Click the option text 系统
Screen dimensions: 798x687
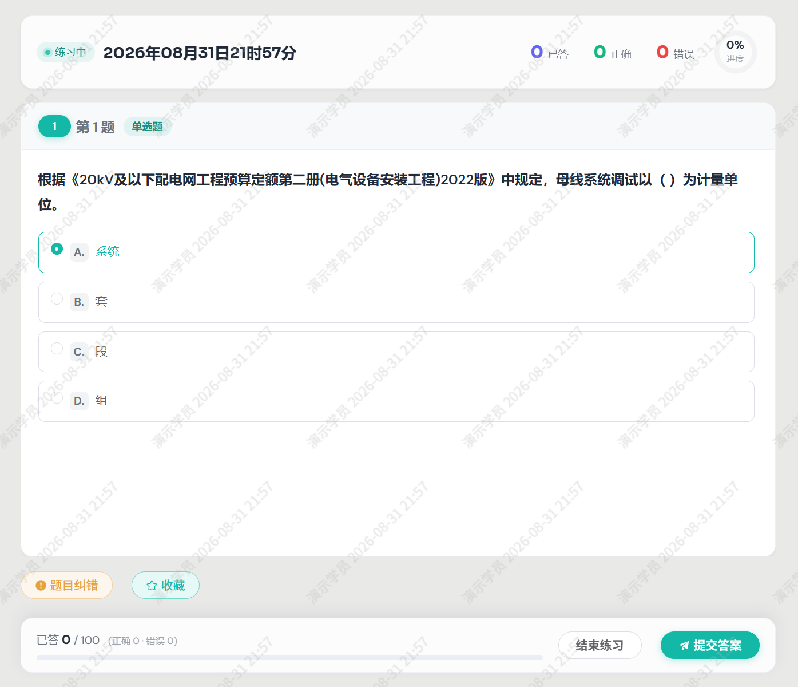click(x=108, y=252)
